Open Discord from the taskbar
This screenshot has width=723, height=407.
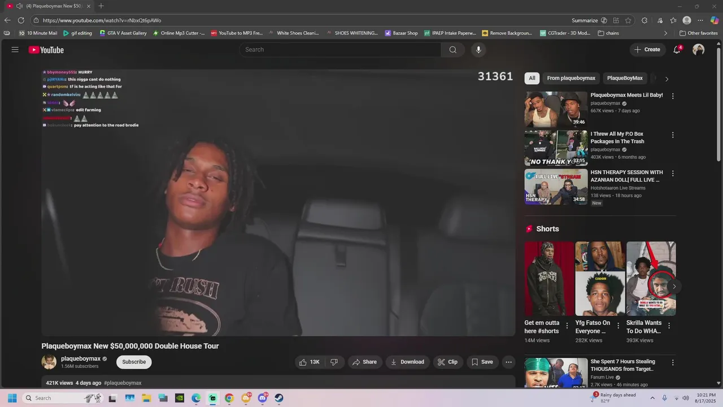[263, 398]
